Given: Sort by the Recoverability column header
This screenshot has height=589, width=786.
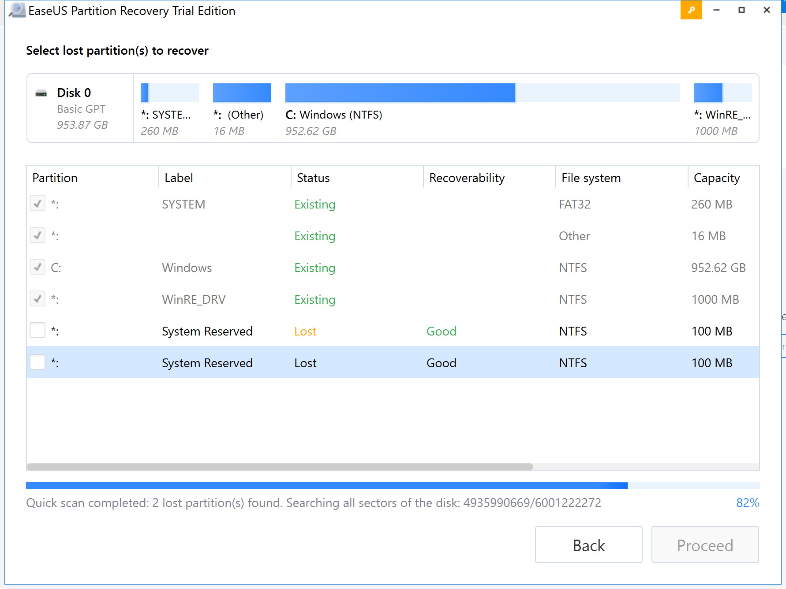Looking at the screenshot, I should click(x=467, y=178).
